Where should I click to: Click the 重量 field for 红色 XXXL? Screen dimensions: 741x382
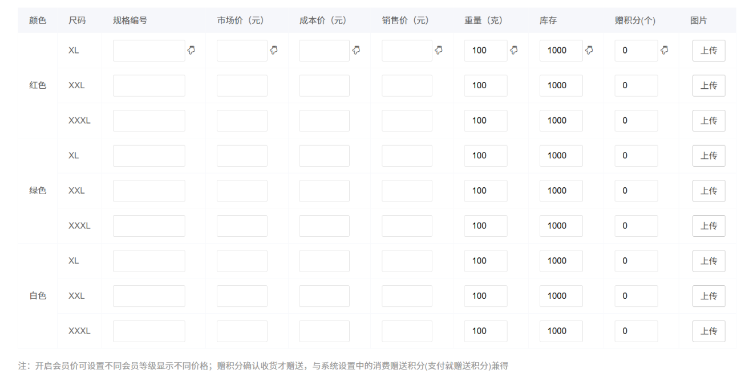pyautogui.click(x=485, y=121)
